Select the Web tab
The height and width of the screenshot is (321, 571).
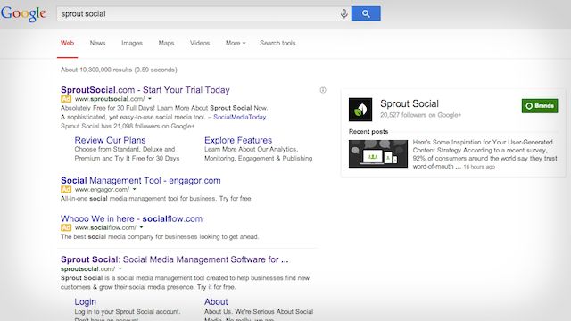[68, 43]
